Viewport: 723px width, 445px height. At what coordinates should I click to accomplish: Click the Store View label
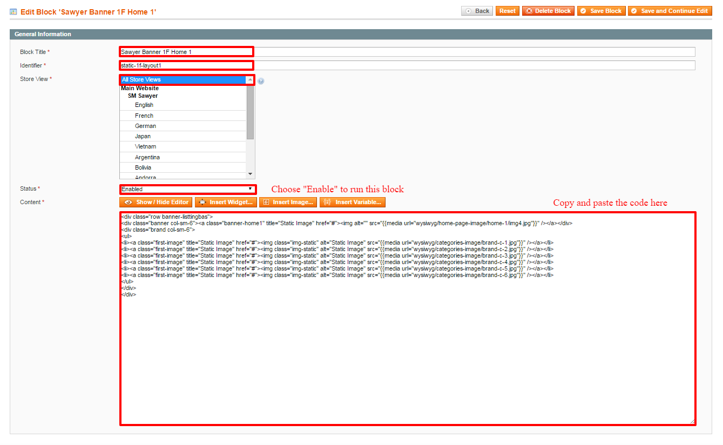[x=36, y=79]
